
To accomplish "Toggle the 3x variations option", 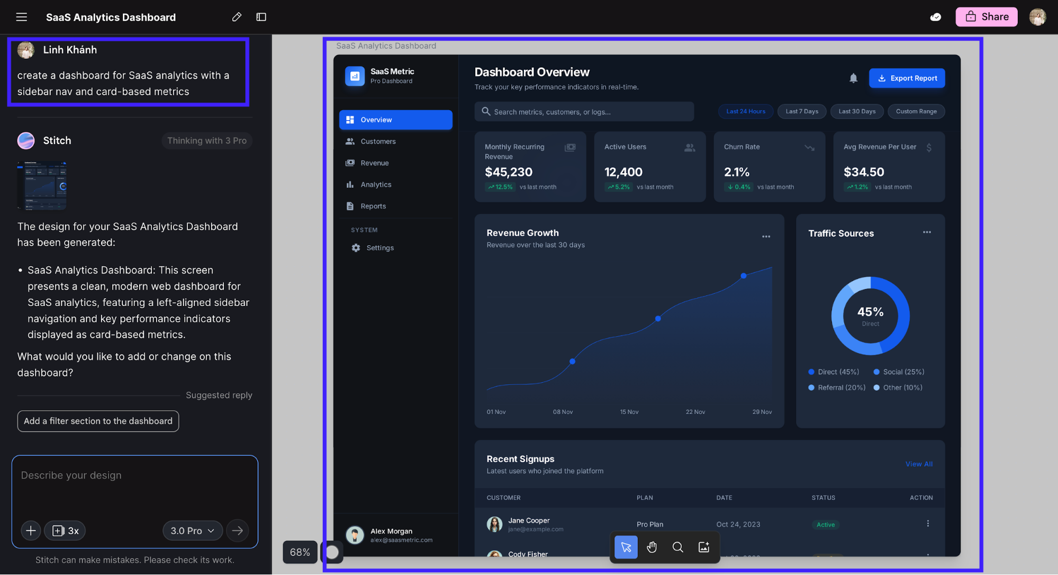I will pyautogui.click(x=65, y=531).
